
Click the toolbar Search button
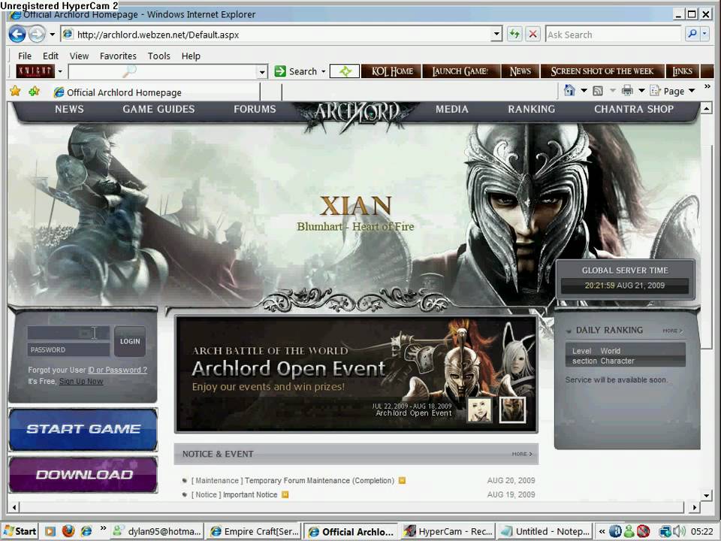coord(296,71)
